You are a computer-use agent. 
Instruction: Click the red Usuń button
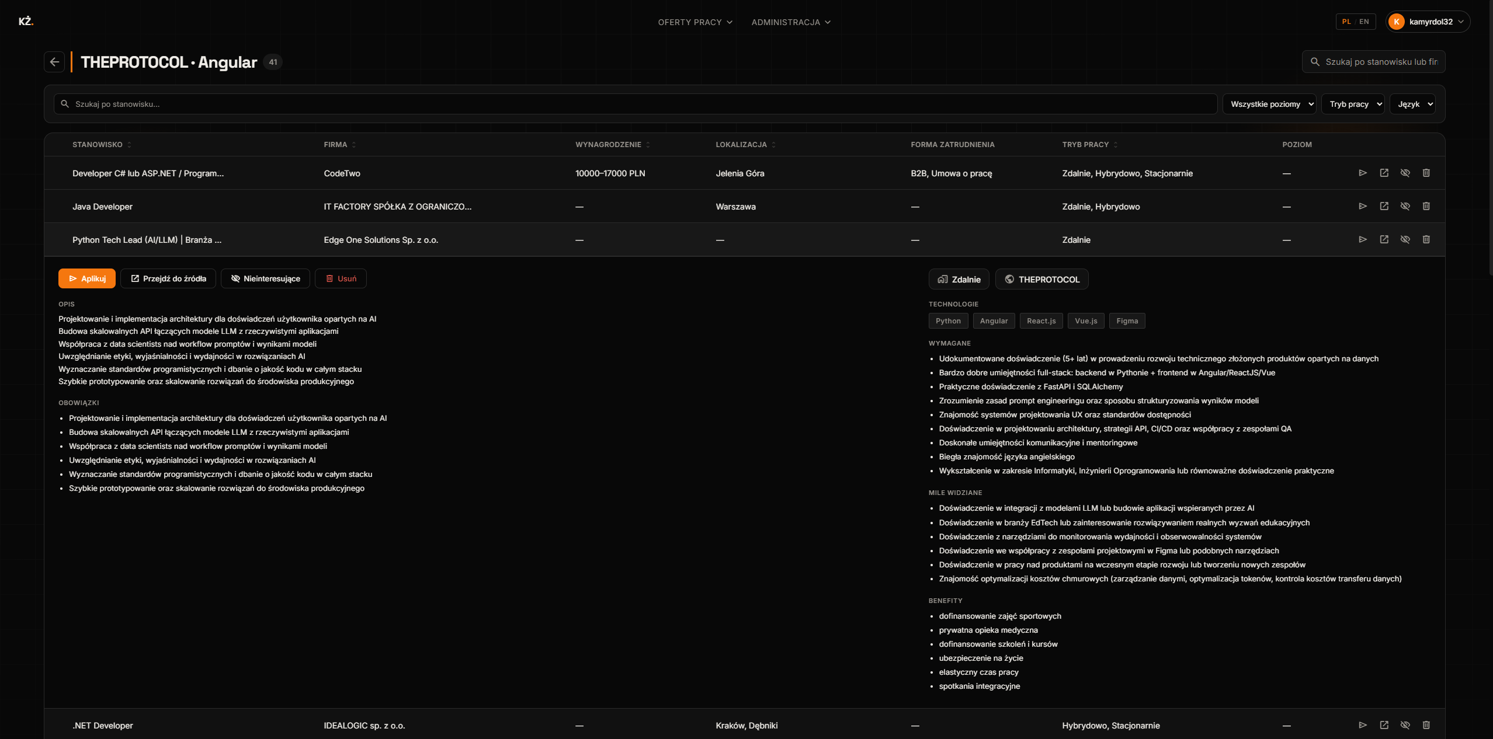coord(341,278)
